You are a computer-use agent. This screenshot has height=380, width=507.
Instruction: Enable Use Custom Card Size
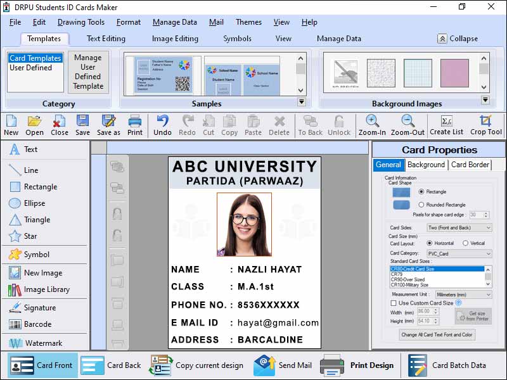[x=394, y=303]
